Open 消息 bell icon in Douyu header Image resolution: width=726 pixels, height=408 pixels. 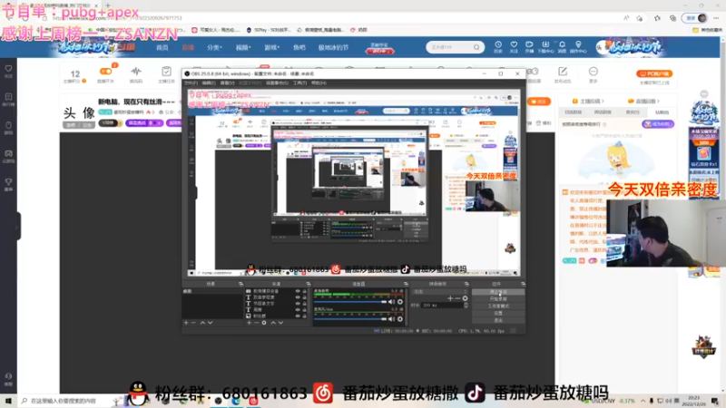pyautogui.click(x=562, y=46)
